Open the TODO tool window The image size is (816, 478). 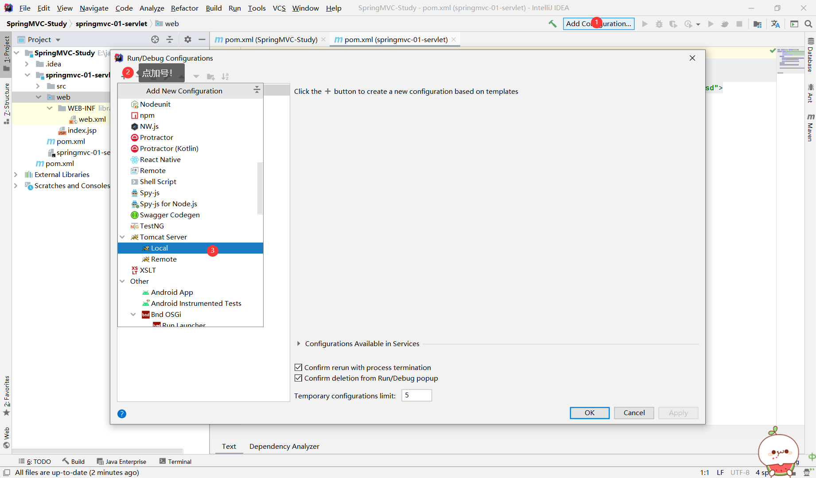coord(35,461)
